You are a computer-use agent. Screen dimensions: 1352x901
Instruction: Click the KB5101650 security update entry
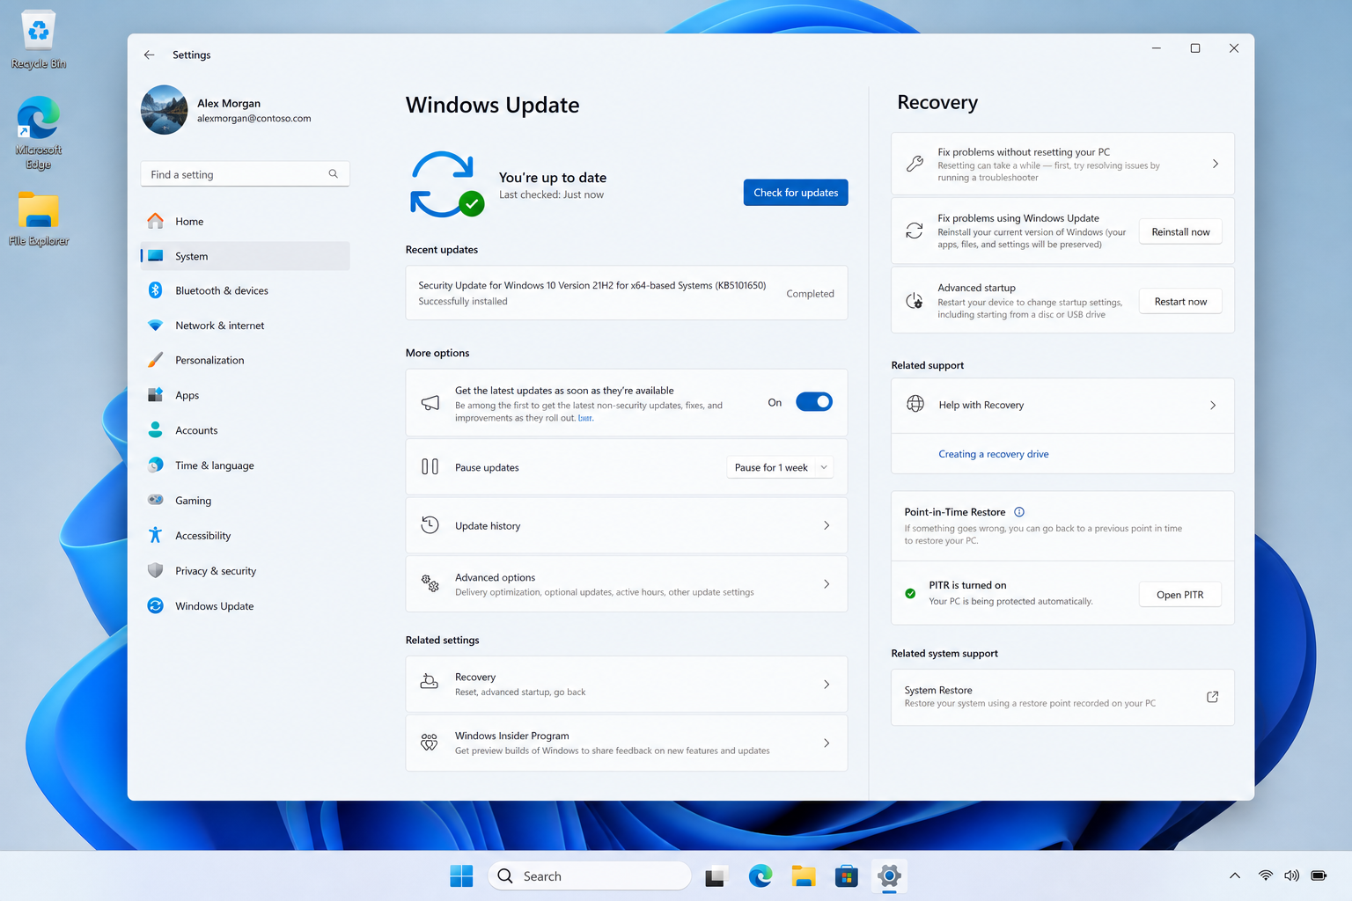(627, 293)
